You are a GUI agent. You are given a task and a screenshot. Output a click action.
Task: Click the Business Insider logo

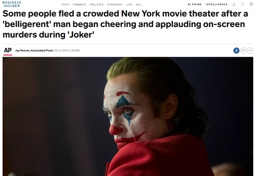(x=11, y=4)
